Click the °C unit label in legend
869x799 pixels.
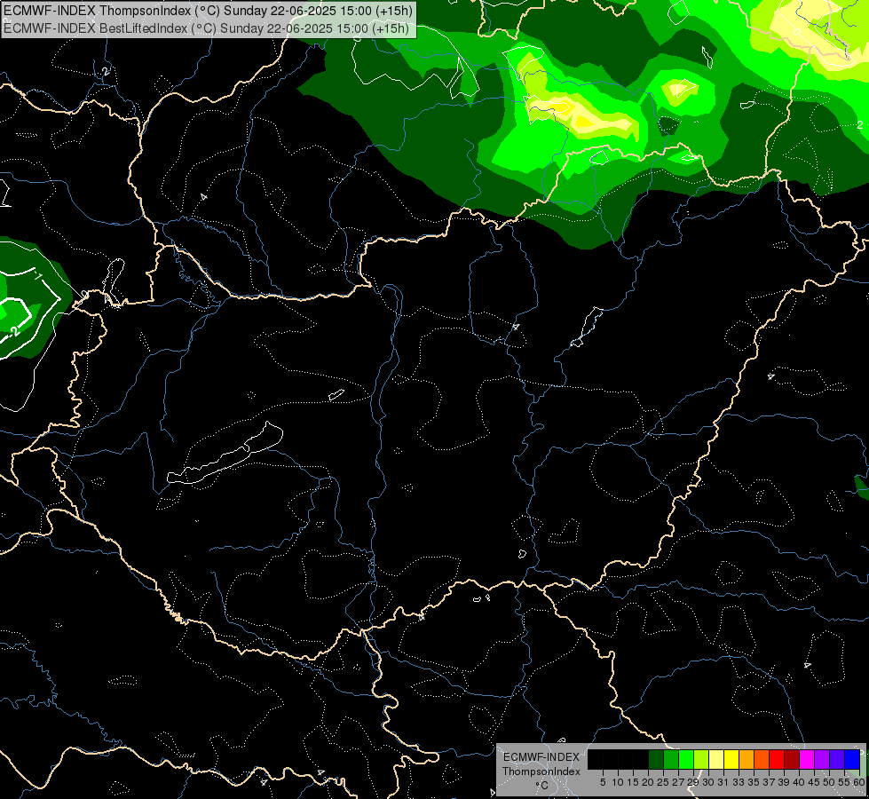tap(542, 786)
